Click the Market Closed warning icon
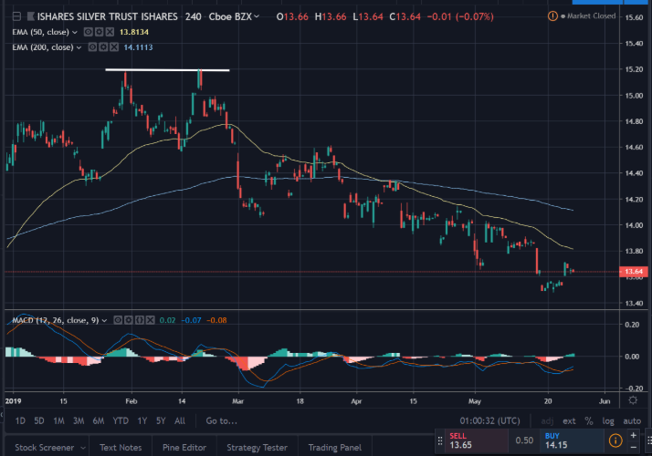This screenshot has width=652, height=456. [x=552, y=16]
